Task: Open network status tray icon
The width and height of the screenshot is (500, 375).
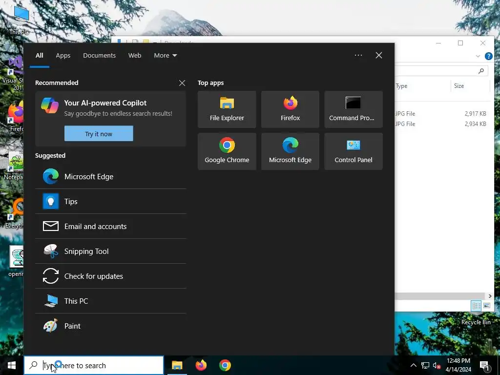Action: coord(425,365)
